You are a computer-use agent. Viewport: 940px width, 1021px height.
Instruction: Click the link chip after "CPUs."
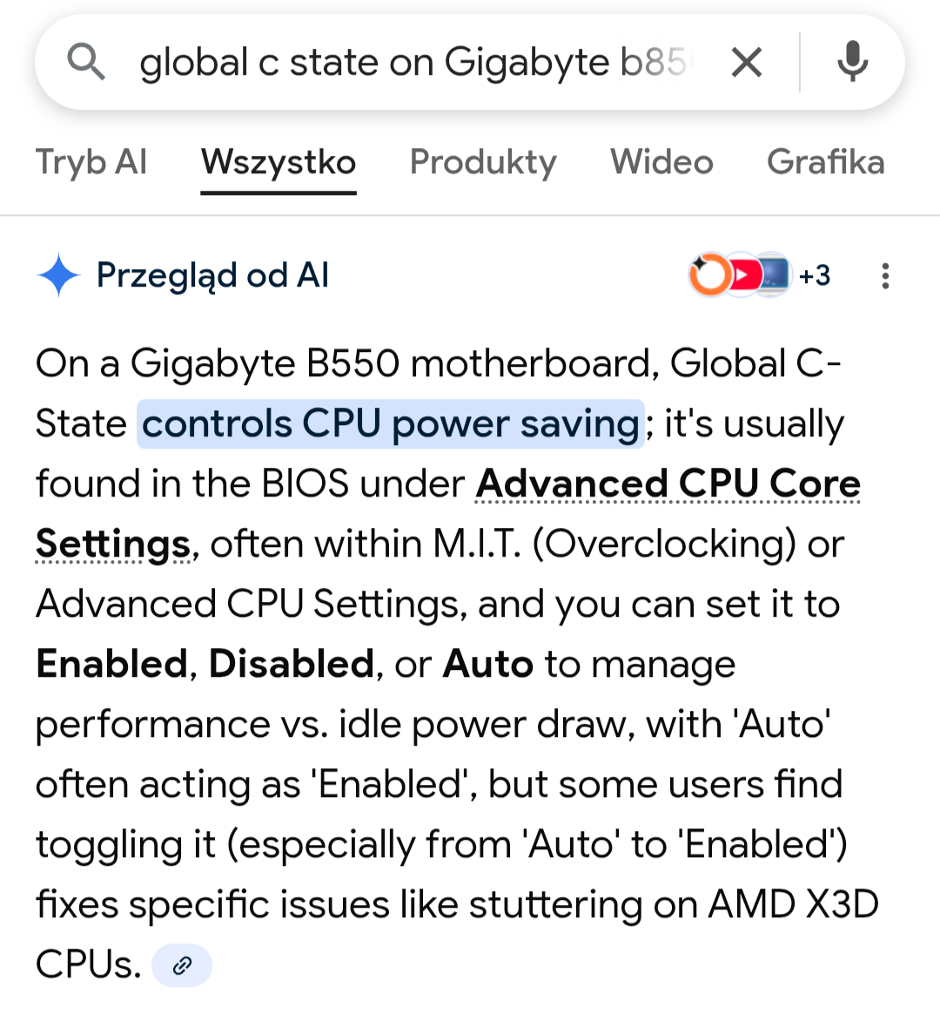pos(182,965)
